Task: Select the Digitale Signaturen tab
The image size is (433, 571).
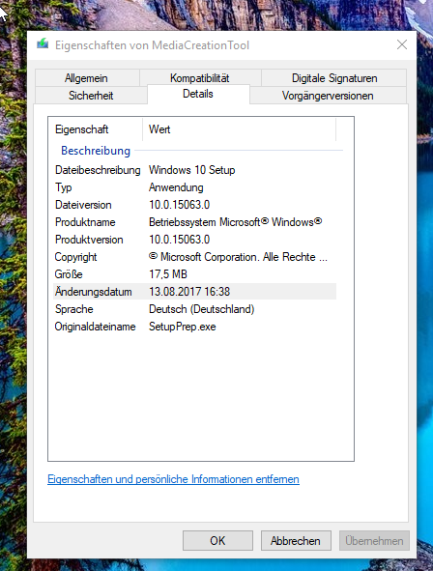Action: click(334, 78)
